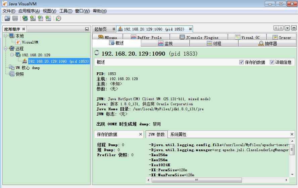Select the VisualVM tree item
The height and width of the screenshot is (188, 298).
pyautogui.click(x=30, y=42)
